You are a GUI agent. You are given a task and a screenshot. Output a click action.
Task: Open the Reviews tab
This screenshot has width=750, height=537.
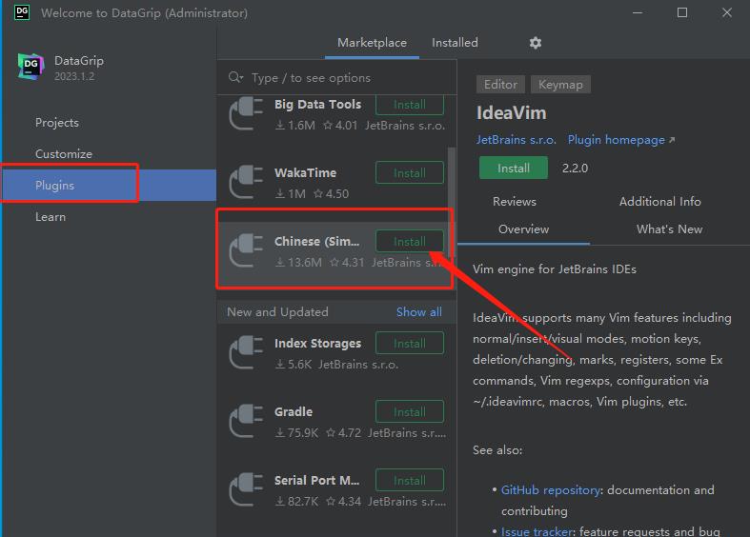(515, 202)
